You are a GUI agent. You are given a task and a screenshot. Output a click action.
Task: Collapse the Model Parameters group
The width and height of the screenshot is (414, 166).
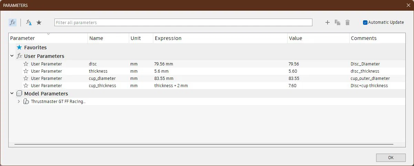coord(12,93)
